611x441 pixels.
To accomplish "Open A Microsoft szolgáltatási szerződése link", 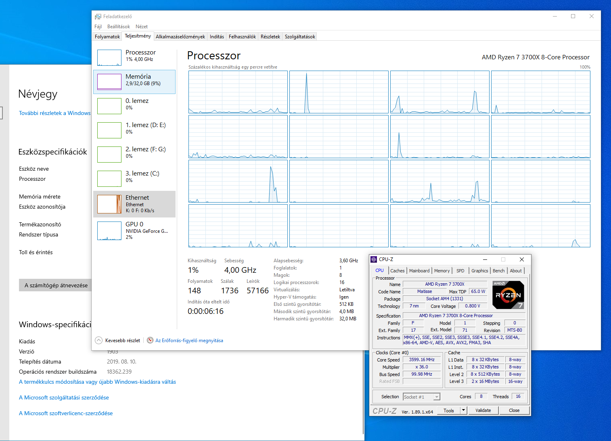I will point(64,397).
